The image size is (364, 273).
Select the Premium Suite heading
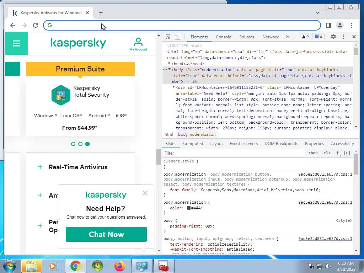click(x=80, y=69)
